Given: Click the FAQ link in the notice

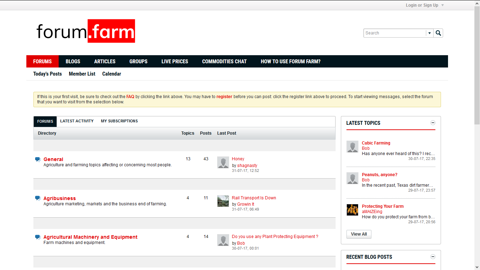Looking at the screenshot, I should pyautogui.click(x=130, y=97).
